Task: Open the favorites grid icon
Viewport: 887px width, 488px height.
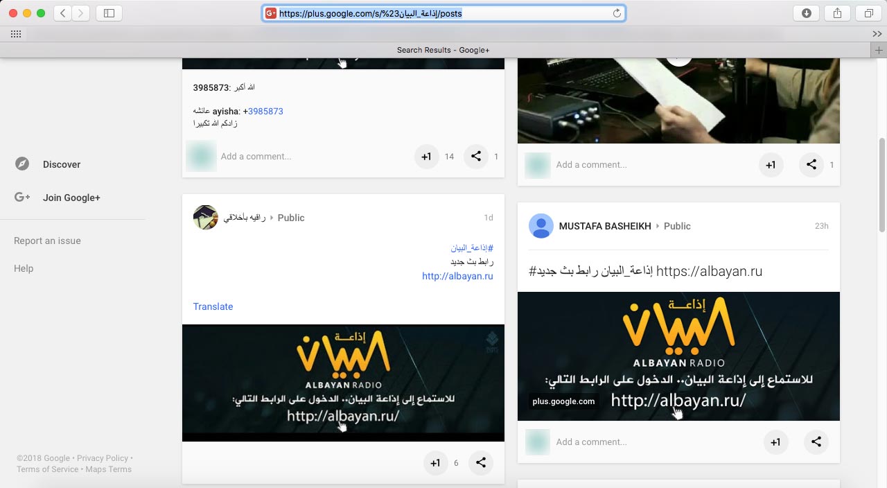Action: (16, 34)
